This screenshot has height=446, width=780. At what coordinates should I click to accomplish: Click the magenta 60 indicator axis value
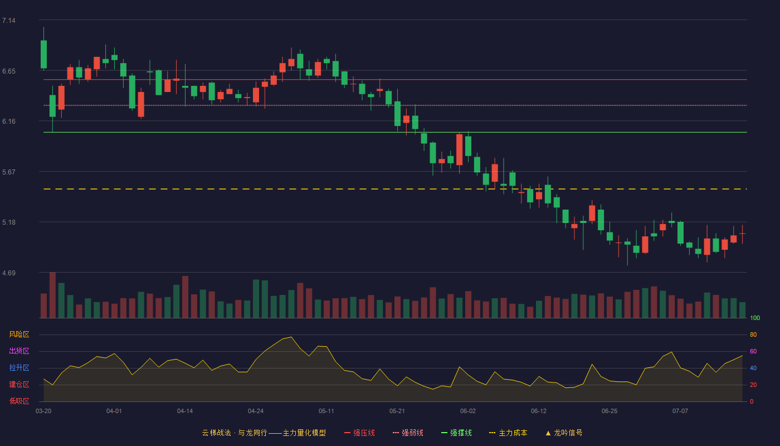(753, 352)
